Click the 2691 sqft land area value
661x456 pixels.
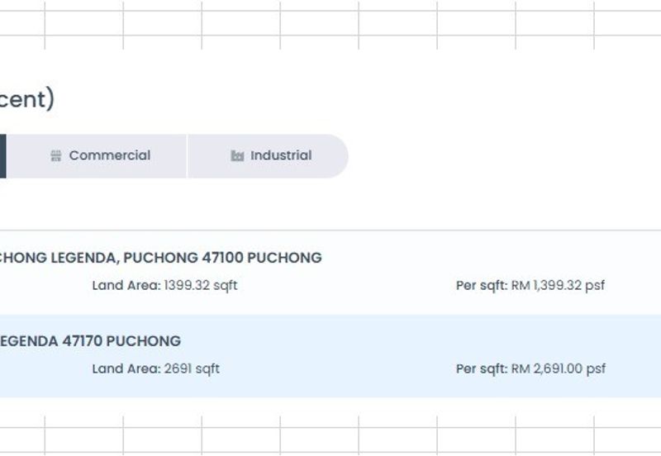(x=192, y=369)
